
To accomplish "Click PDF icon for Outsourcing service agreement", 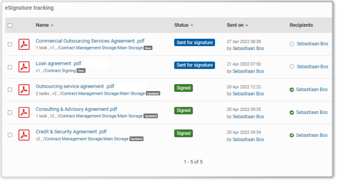I will point(24,90).
